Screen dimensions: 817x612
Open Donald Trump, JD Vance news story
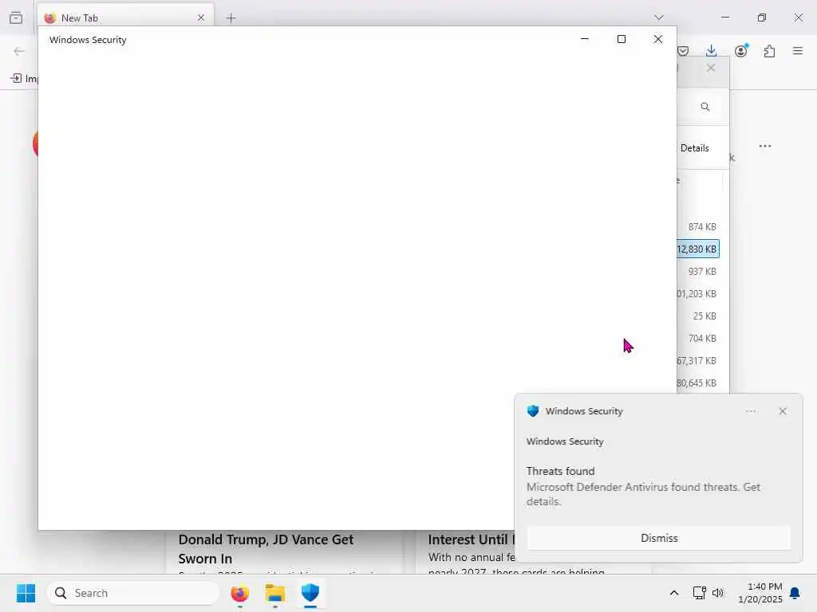pos(266,548)
